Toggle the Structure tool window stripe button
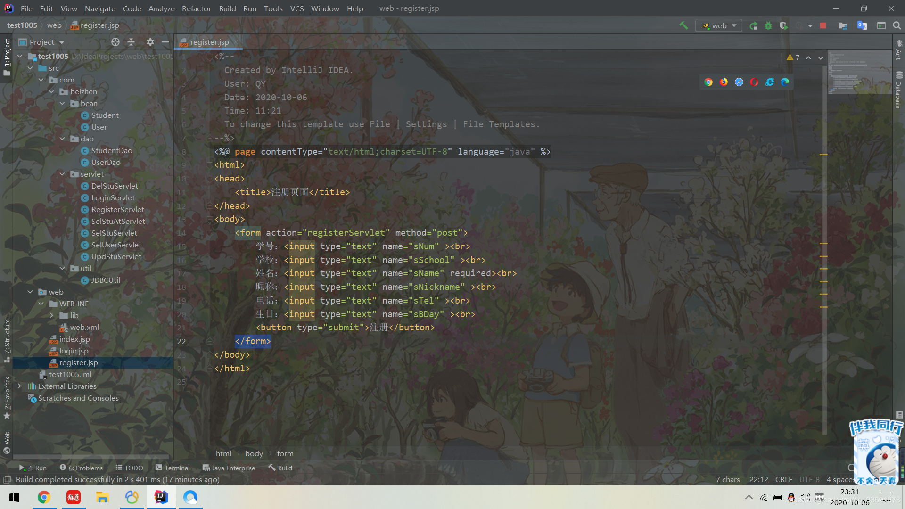The height and width of the screenshot is (509, 905). pyautogui.click(x=7, y=340)
